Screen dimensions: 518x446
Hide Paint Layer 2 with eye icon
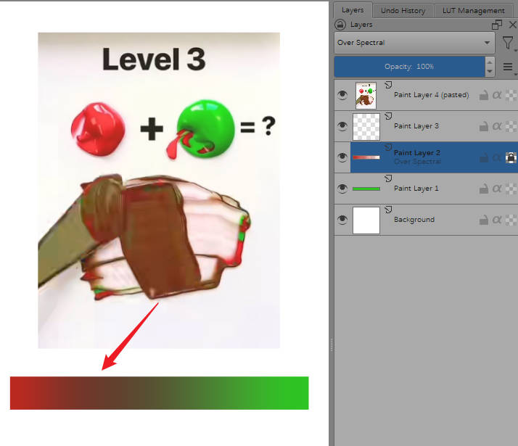[342, 157]
